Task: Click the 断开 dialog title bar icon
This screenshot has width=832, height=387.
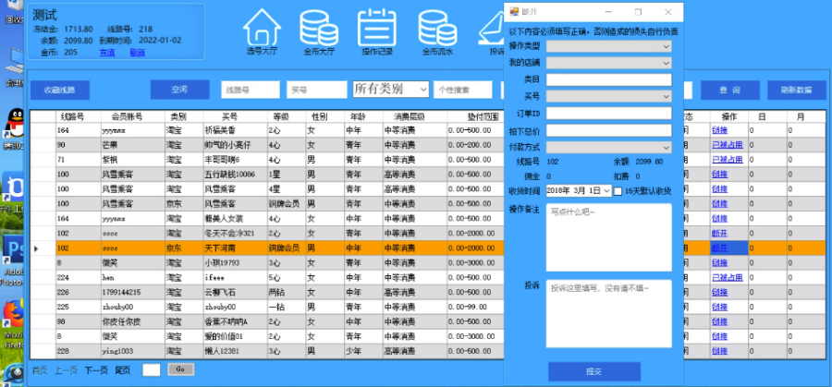Action: [514, 12]
